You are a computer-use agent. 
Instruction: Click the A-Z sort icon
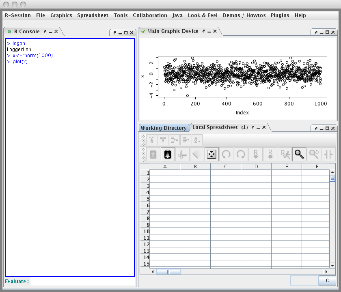click(x=197, y=140)
